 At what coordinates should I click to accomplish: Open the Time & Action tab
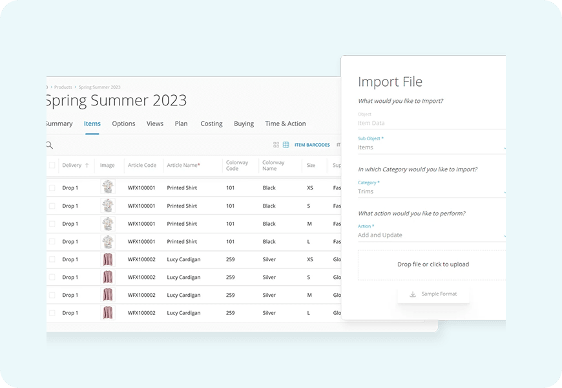pyautogui.click(x=285, y=124)
